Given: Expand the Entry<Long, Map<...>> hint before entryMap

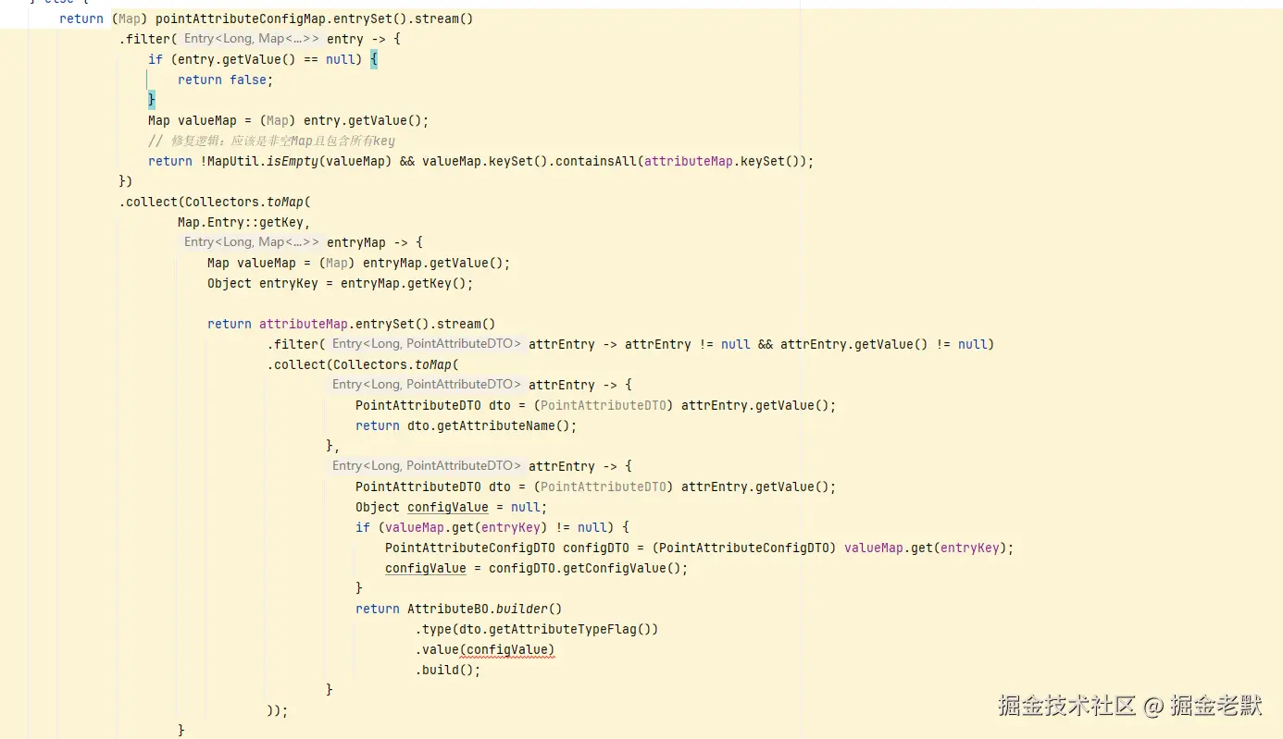Looking at the screenshot, I should tap(251, 242).
